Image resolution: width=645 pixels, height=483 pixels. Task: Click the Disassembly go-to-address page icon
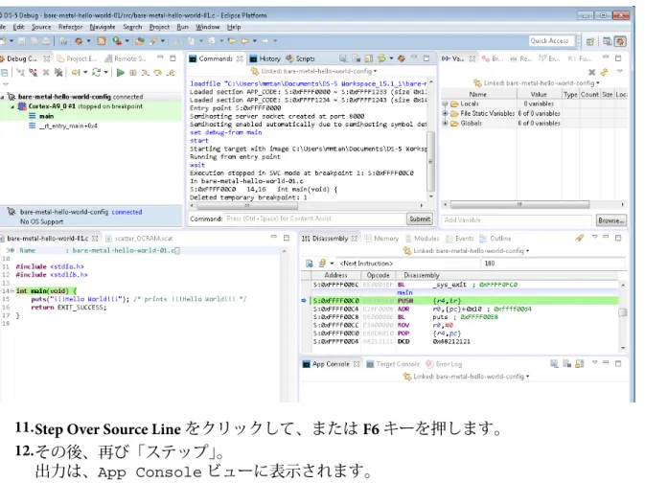pyautogui.click(x=310, y=264)
